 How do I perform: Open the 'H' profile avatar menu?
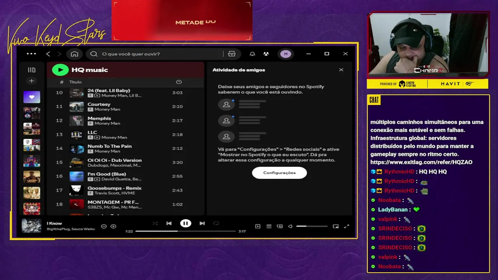pos(286,54)
